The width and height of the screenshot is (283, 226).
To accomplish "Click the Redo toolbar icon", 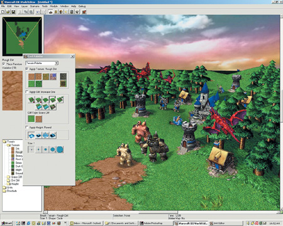I will point(43,12).
